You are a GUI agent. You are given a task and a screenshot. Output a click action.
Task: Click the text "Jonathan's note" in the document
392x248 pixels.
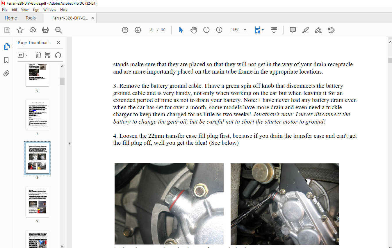pos(272,114)
